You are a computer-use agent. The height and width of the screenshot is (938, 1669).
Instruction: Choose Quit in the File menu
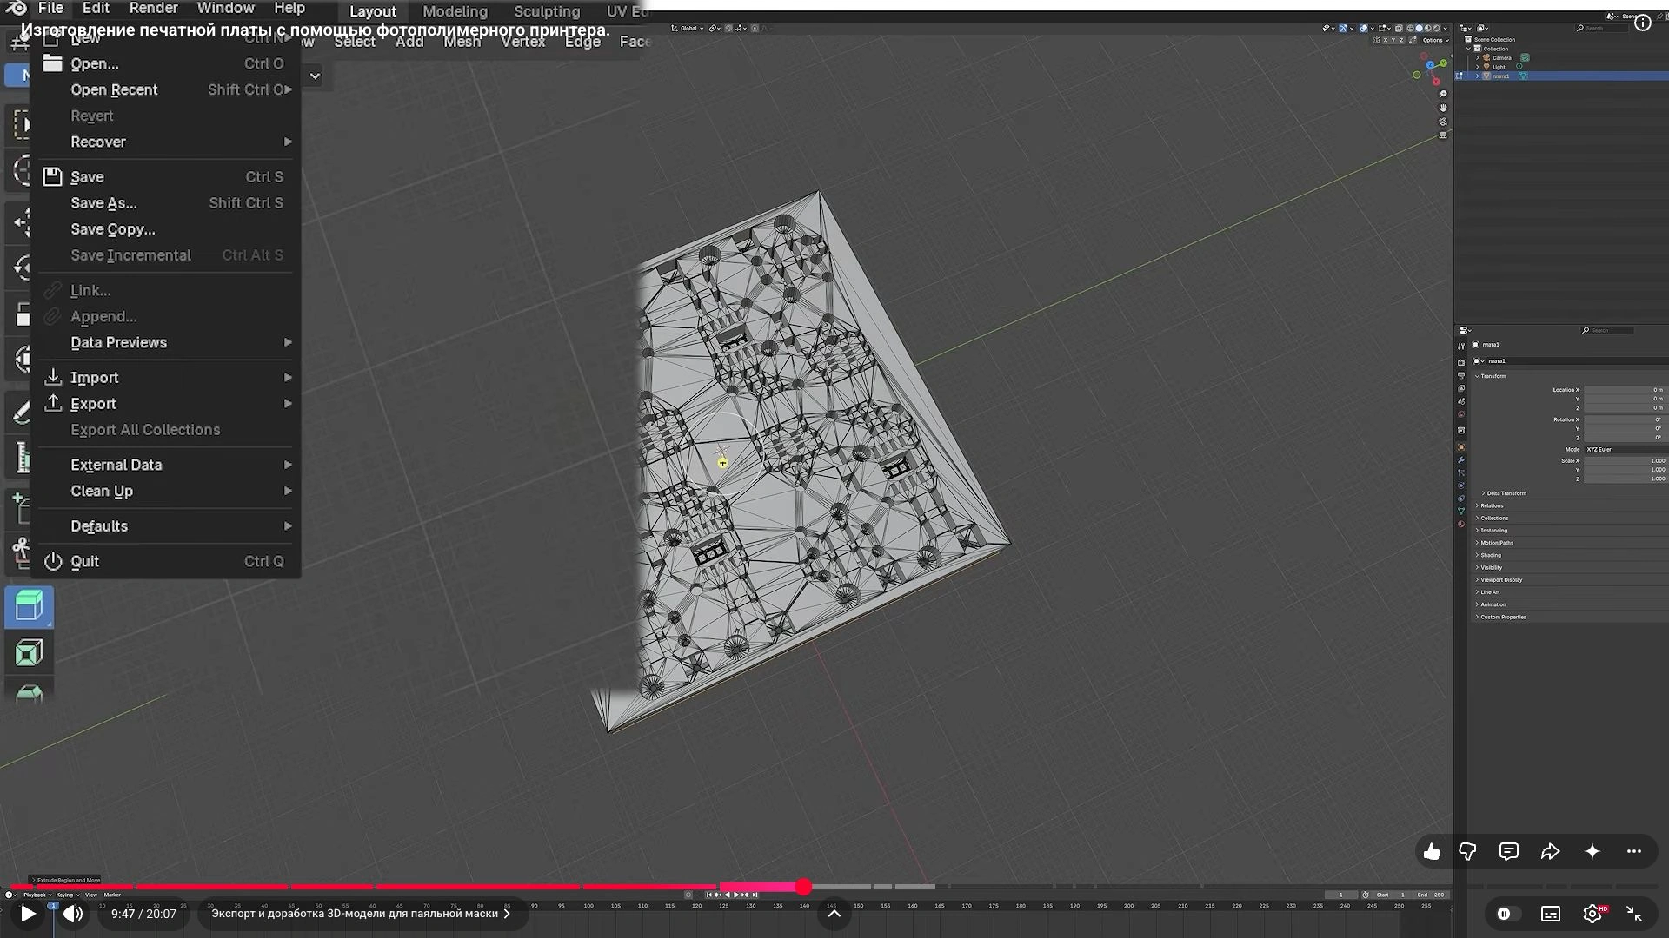(165, 562)
